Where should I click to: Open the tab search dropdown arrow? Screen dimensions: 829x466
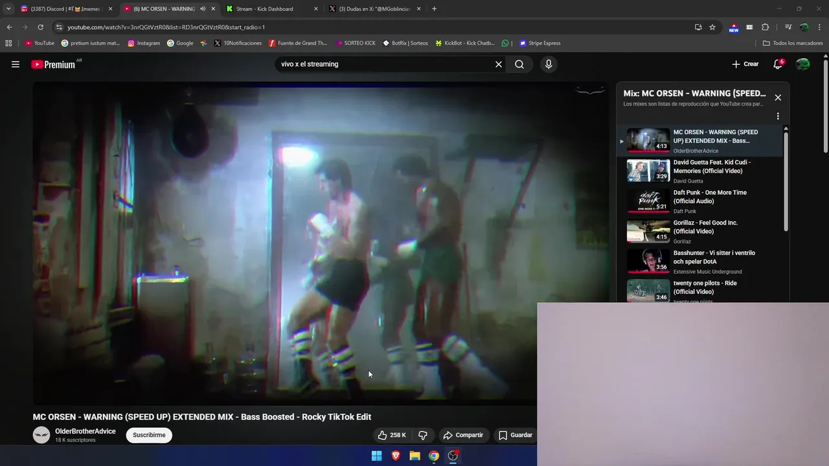click(8, 9)
